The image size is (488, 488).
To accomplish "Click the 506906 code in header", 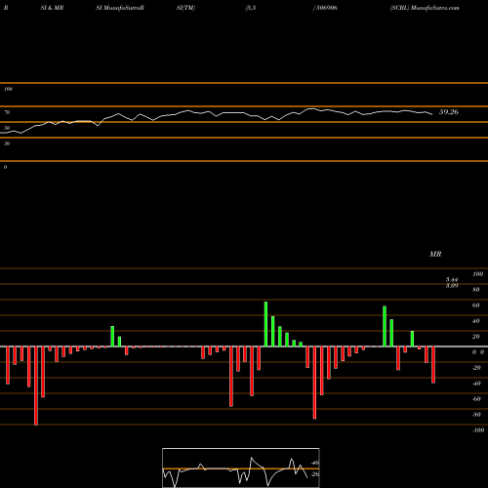I will tap(327, 8).
